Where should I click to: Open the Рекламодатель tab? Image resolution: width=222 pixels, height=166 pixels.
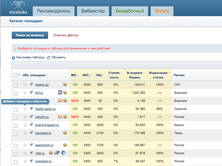[54, 11]
